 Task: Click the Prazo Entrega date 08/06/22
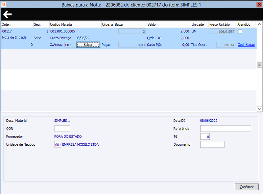(x=83, y=38)
